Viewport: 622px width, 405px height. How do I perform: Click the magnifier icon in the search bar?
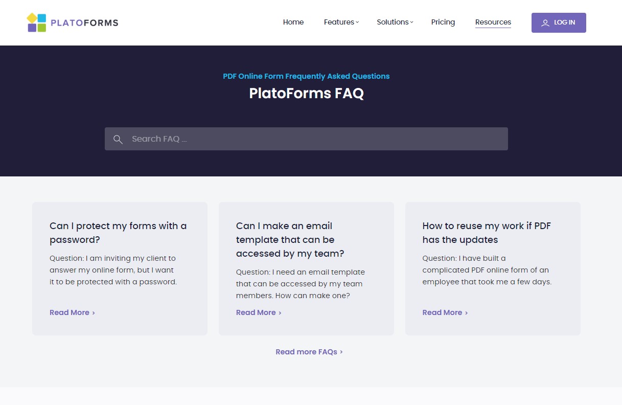click(x=118, y=139)
